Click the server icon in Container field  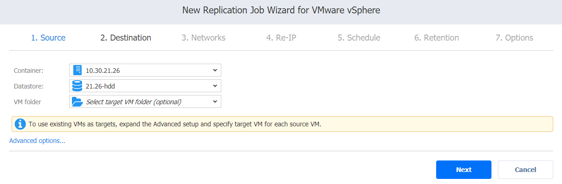[77, 70]
